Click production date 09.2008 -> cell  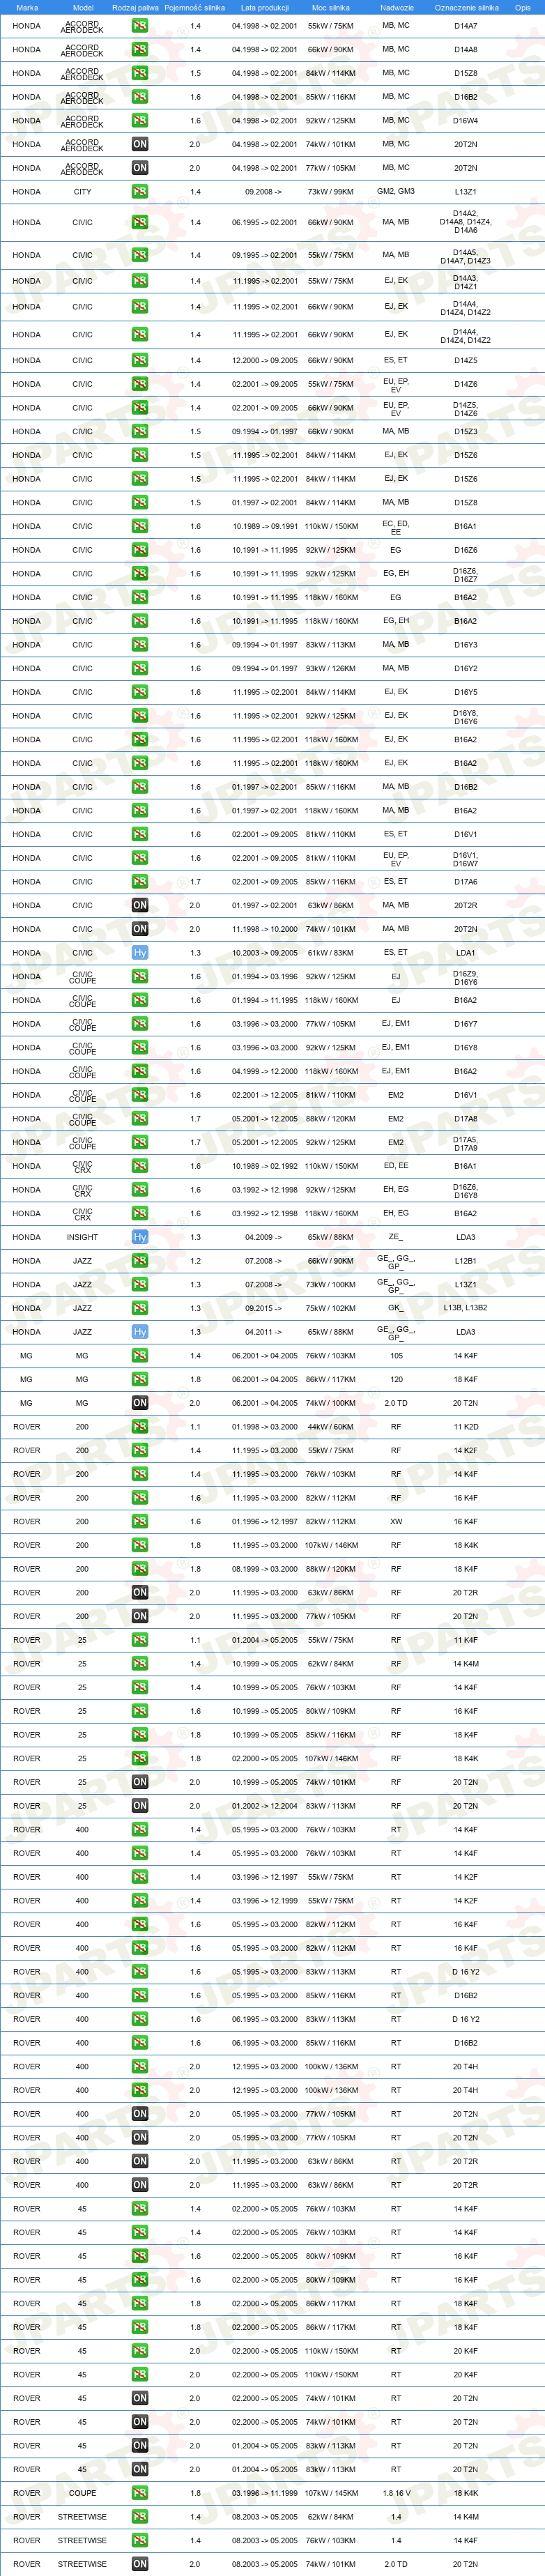tap(264, 192)
